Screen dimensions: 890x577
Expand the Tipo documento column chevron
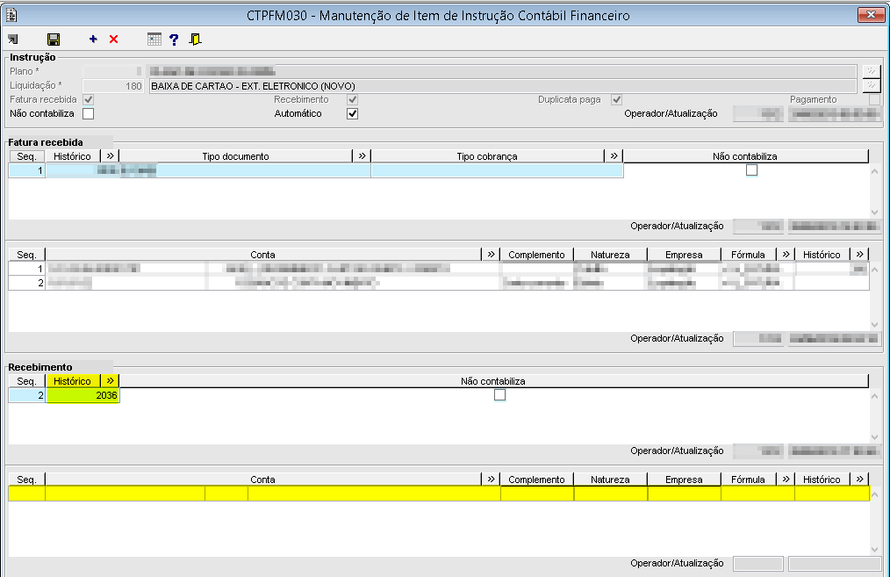pos(362,155)
